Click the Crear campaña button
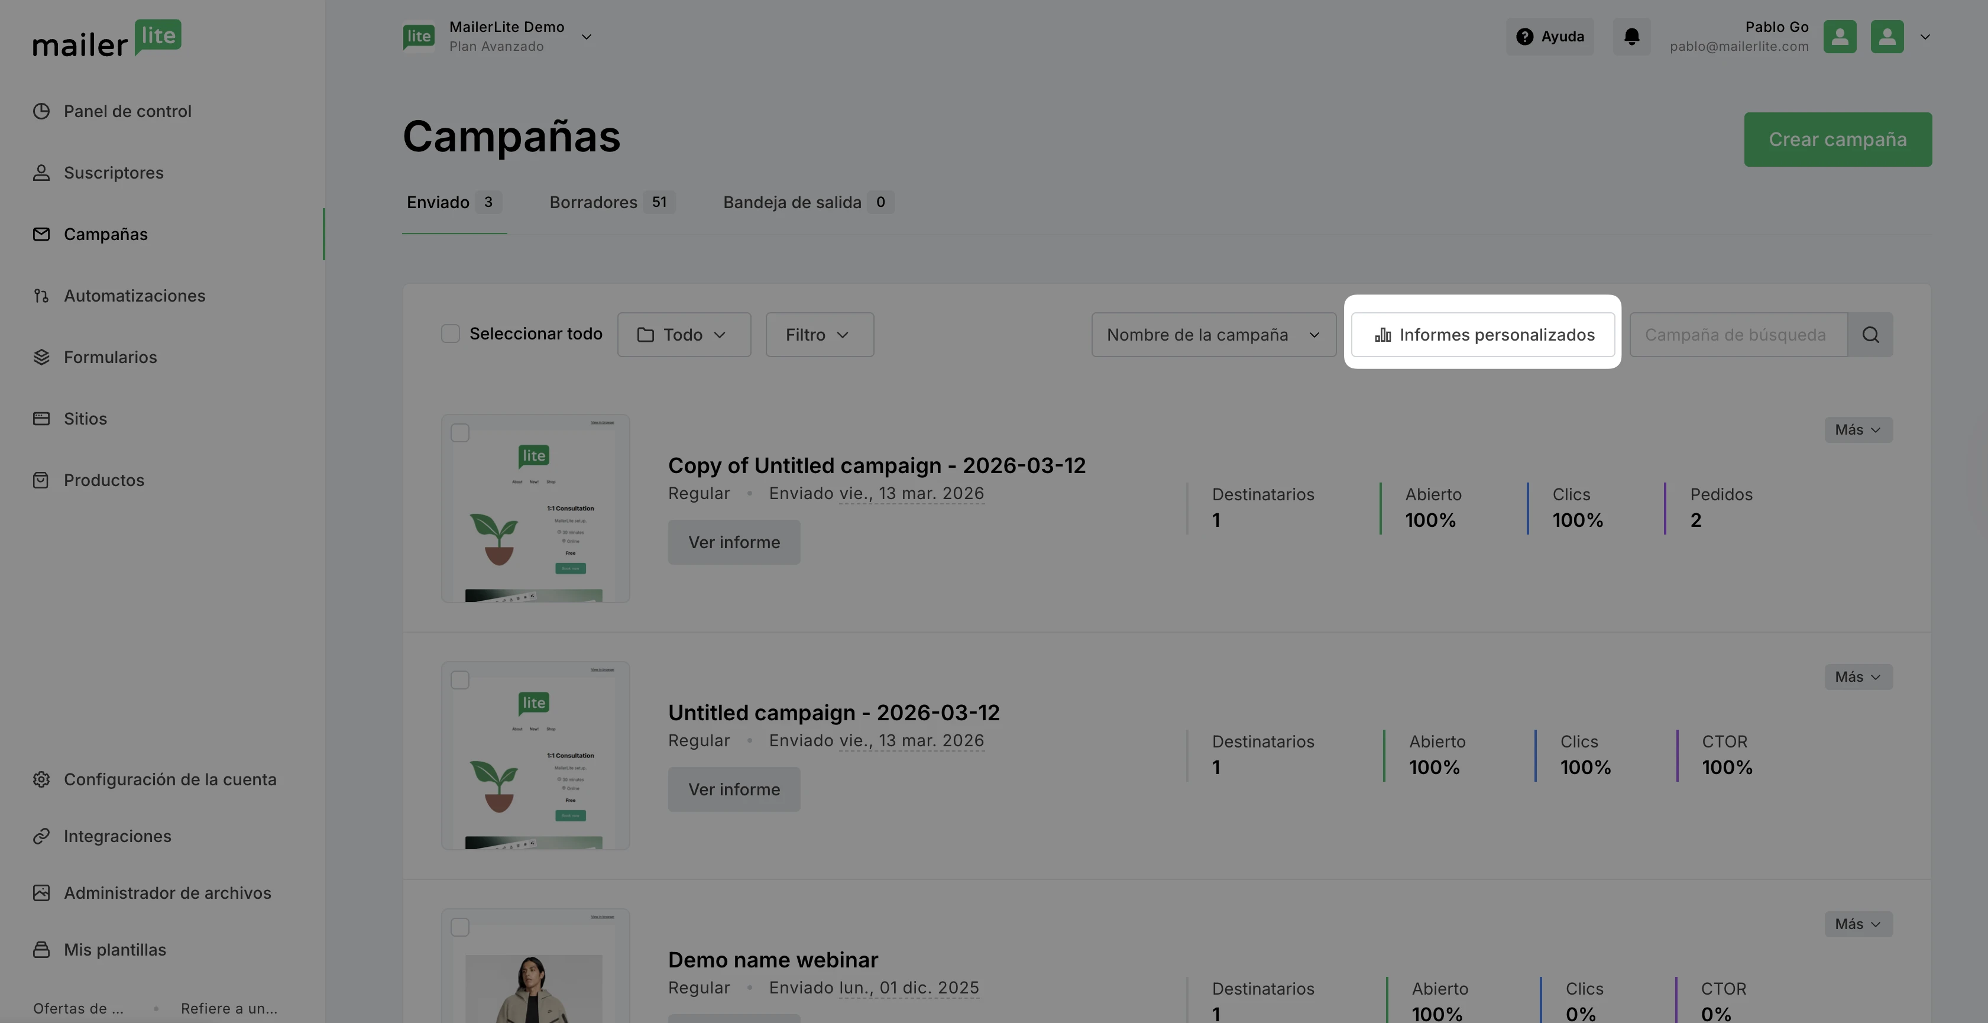The image size is (1988, 1023). [x=1837, y=140]
